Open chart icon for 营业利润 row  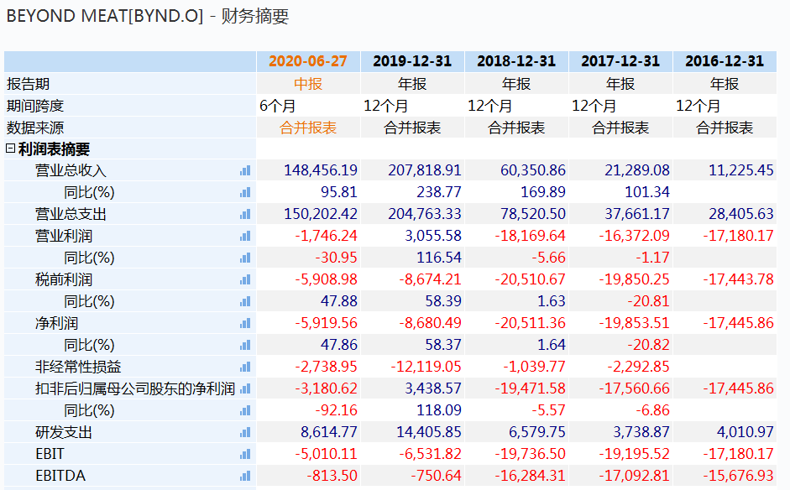[245, 236]
